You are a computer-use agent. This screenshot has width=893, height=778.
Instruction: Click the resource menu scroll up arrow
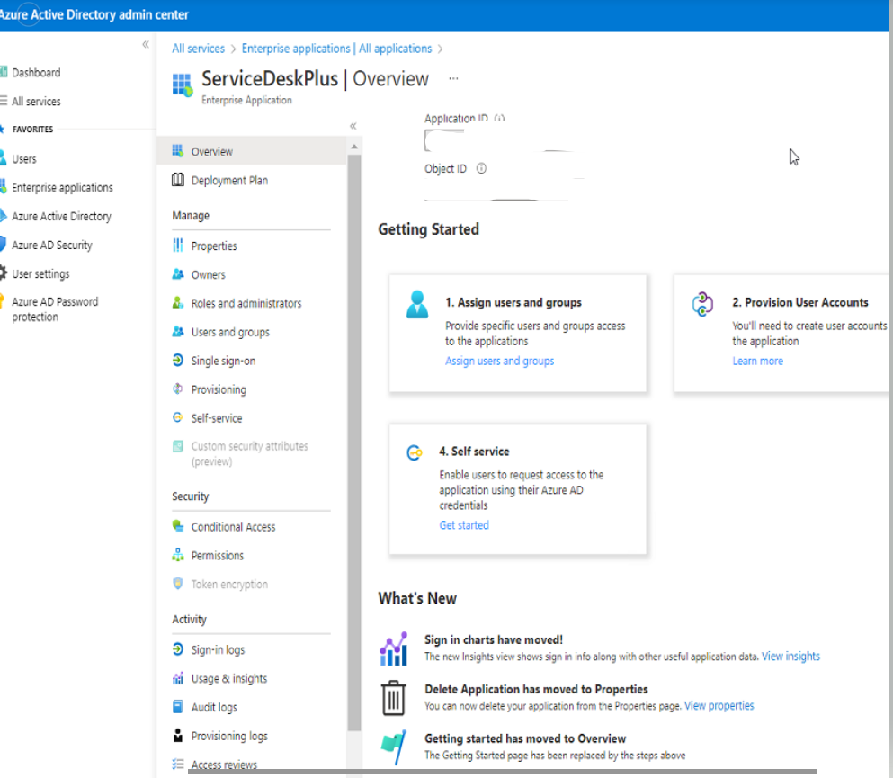(x=354, y=147)
